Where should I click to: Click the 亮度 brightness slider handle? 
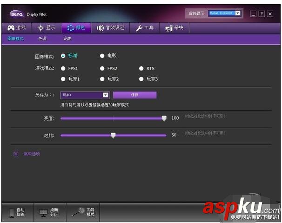coord(164,118)
